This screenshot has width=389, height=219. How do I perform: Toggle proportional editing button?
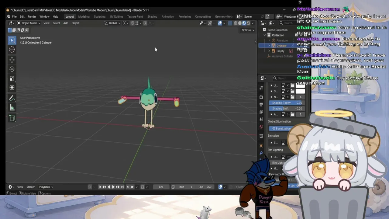coord(145,23)
